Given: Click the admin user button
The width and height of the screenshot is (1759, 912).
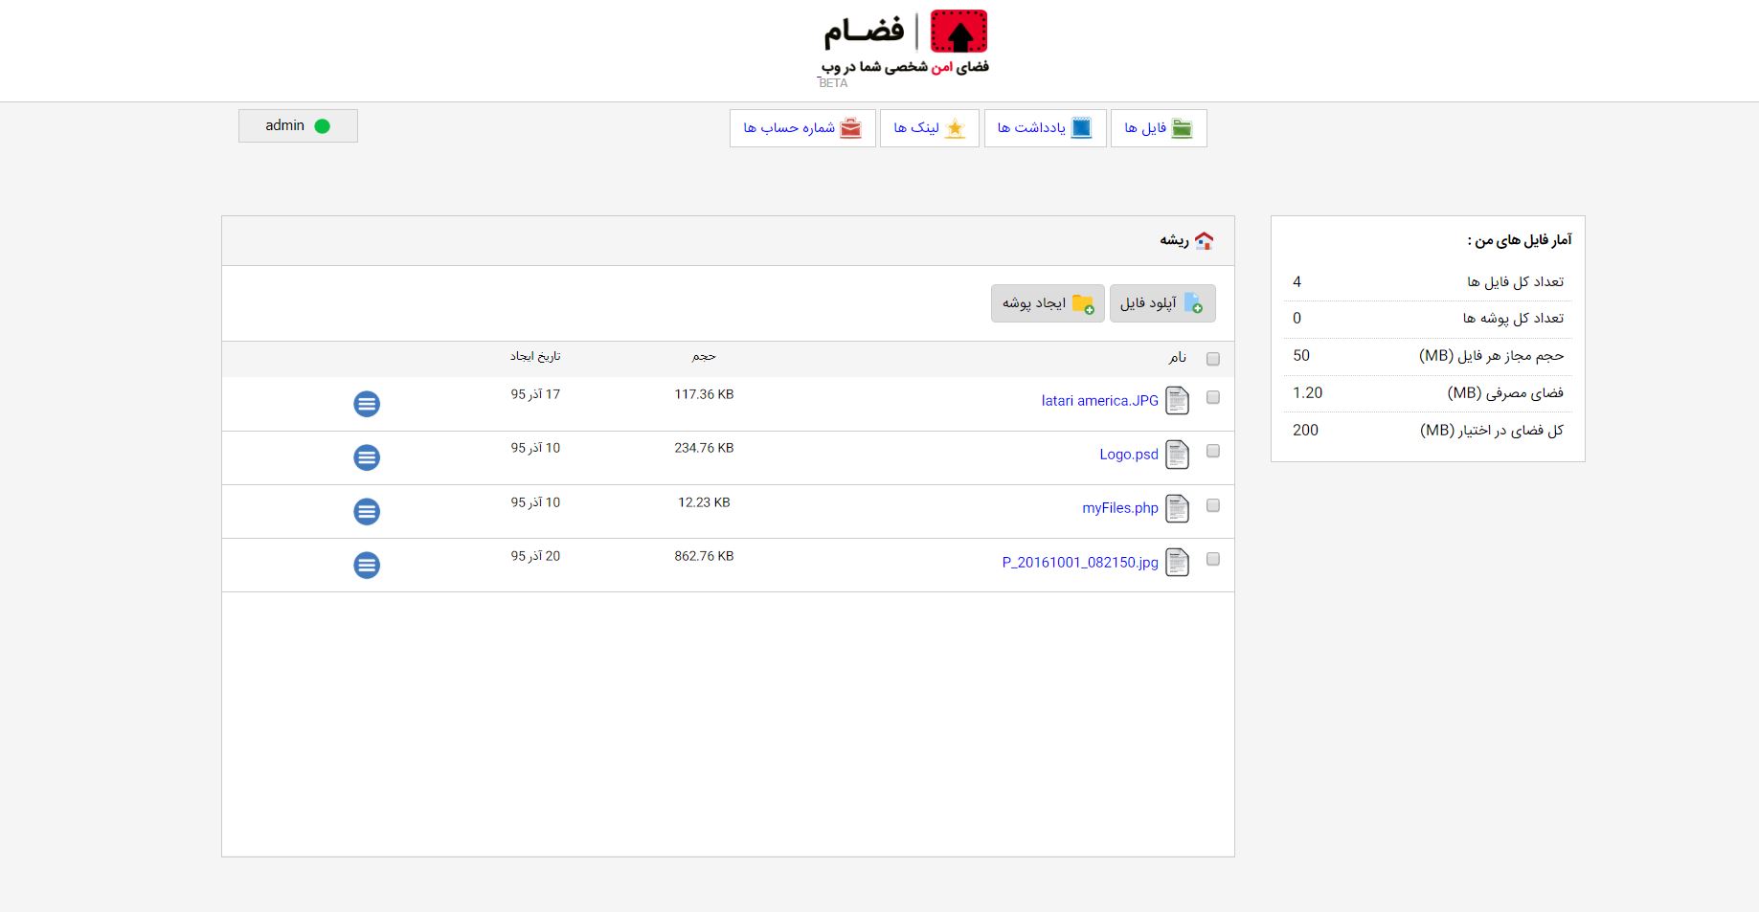Looking at the screenshot, I should click(298, 125).
